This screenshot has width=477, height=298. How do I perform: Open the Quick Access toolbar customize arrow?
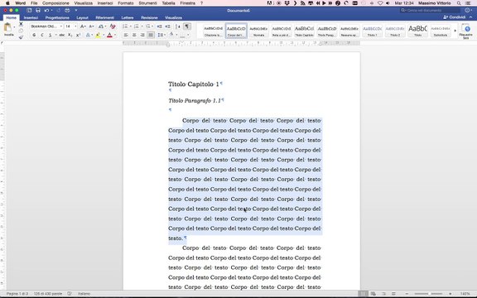pyautogui.click(x=76, y=10)
